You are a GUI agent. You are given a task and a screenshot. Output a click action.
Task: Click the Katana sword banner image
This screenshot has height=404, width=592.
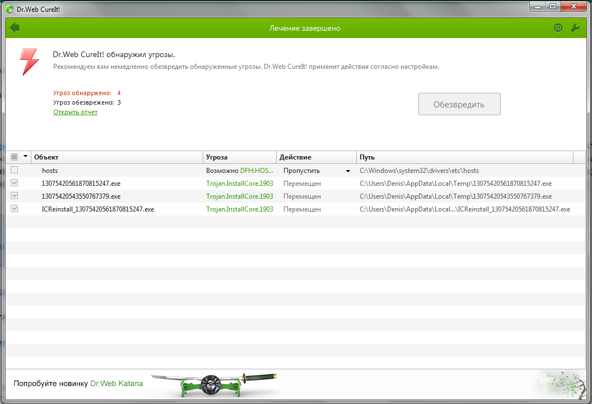(x=214, y=384)
